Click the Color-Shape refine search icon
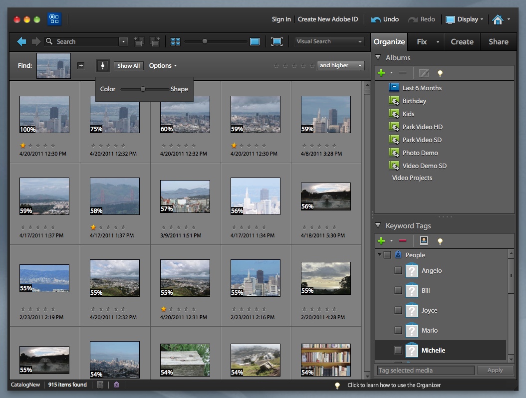The width and height of the screenshot is (526, 398). [x=103, y=66]
